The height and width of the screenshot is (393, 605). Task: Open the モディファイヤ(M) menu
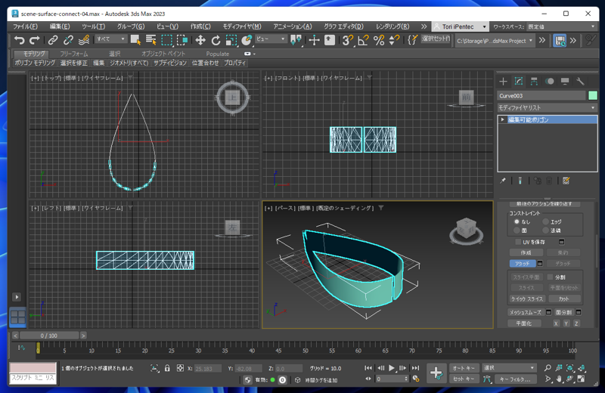pyautogui.click(x=242, y=26)
